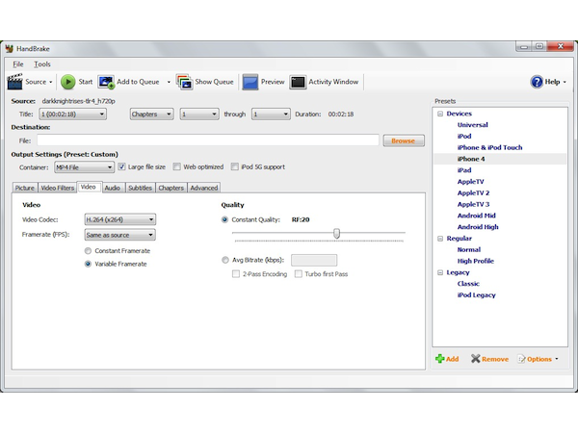
Task: Collapse the Regular preset group
Action: point(440,239)
